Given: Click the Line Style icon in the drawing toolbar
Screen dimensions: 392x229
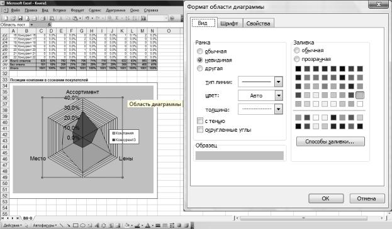Looking at the screenshot, I should (x=158, y=225).
